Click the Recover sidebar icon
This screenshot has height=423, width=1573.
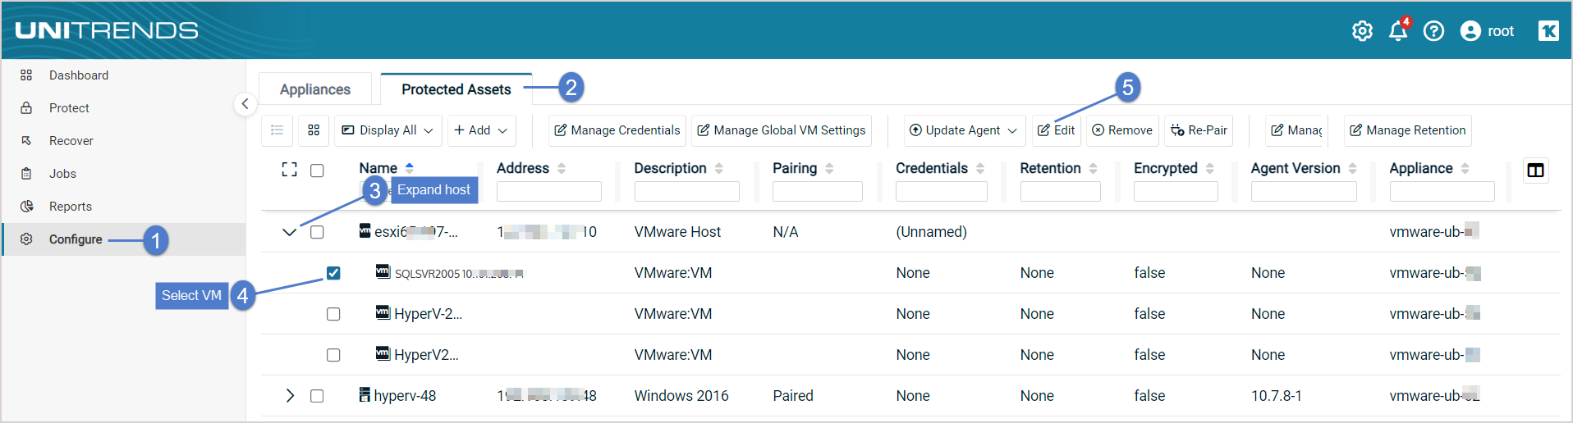(26, 140)
